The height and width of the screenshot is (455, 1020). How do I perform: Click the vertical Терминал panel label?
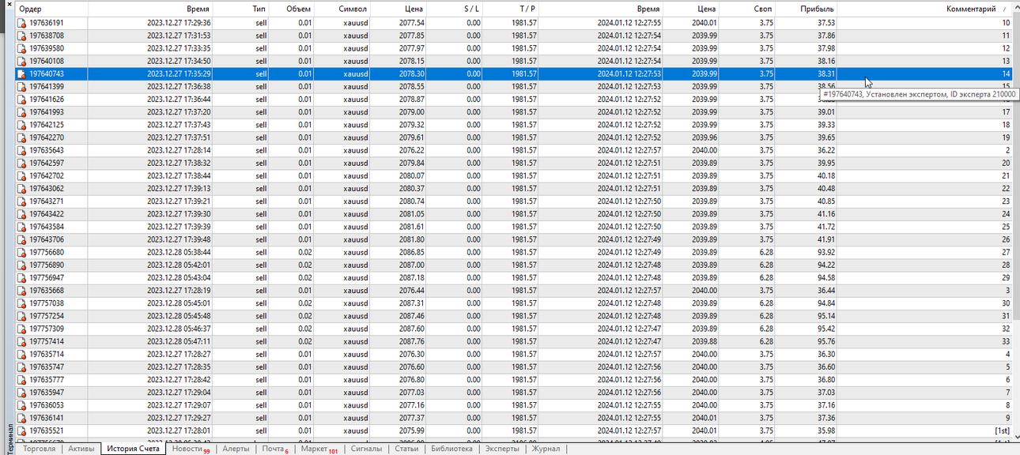tap(9, 438)
